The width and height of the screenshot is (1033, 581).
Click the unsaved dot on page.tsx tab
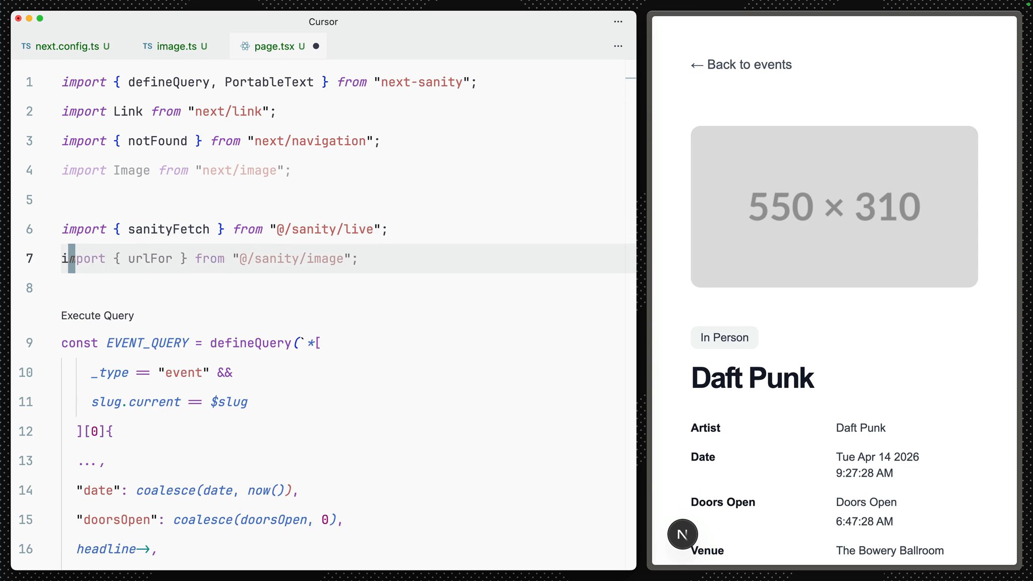point(316,46)
